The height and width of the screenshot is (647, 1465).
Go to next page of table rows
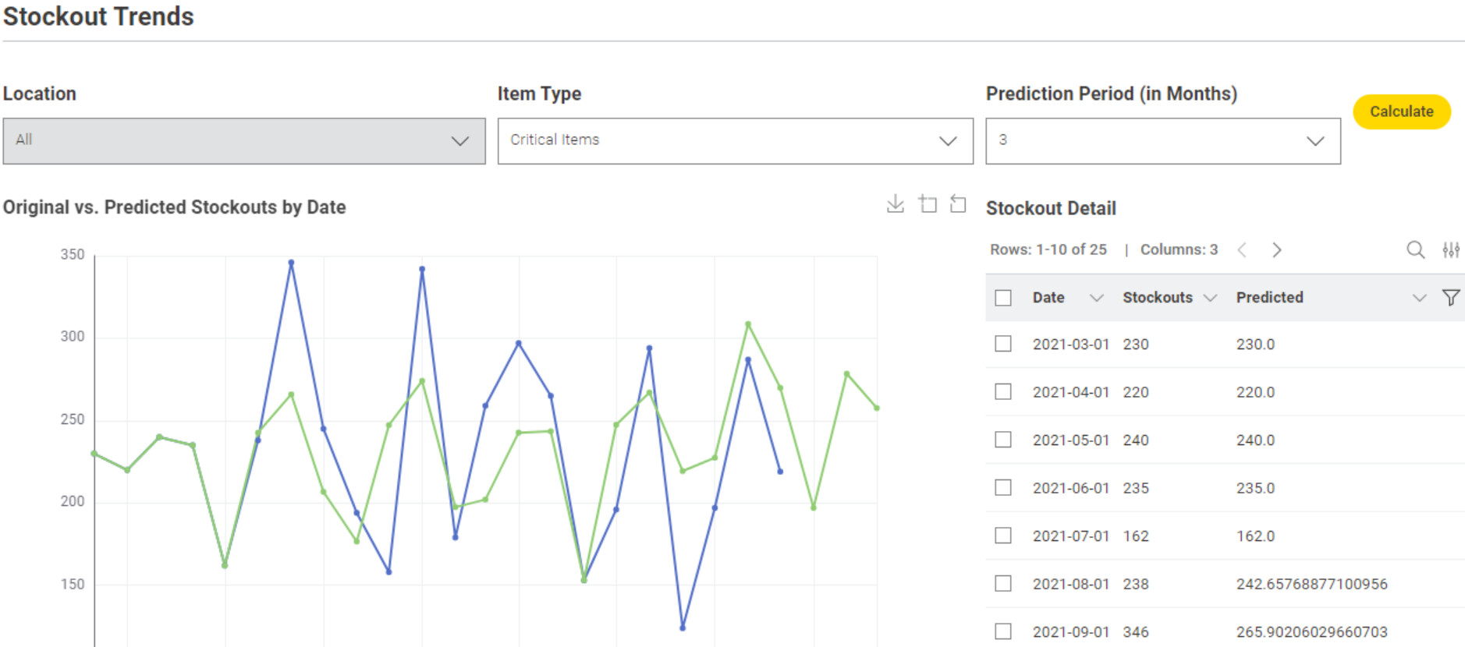1277,249
